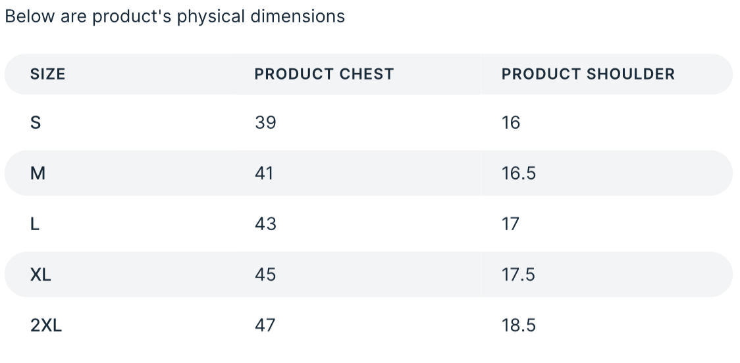Select chest value 45 in XL row

[265, 275]
